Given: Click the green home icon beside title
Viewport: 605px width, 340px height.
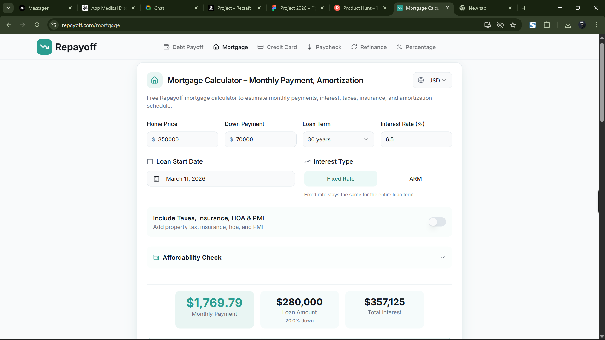Looking at the screenshot, I should click(x=154, y=80).
